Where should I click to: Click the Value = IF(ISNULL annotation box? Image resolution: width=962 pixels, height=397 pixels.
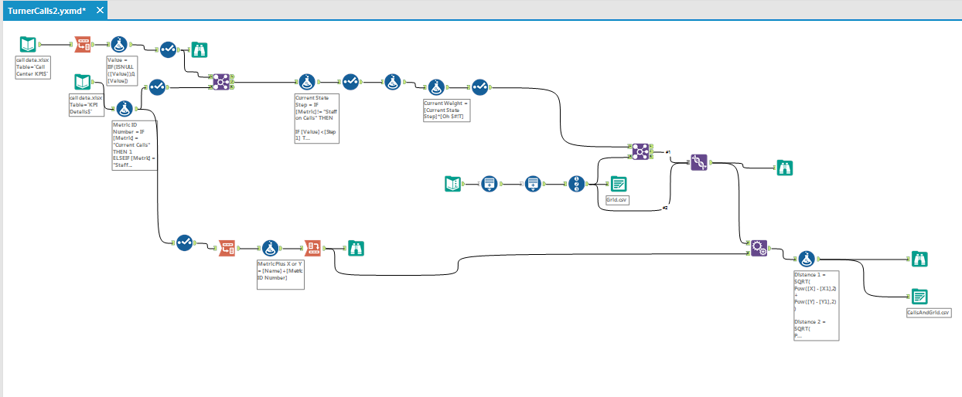(122, 70)
